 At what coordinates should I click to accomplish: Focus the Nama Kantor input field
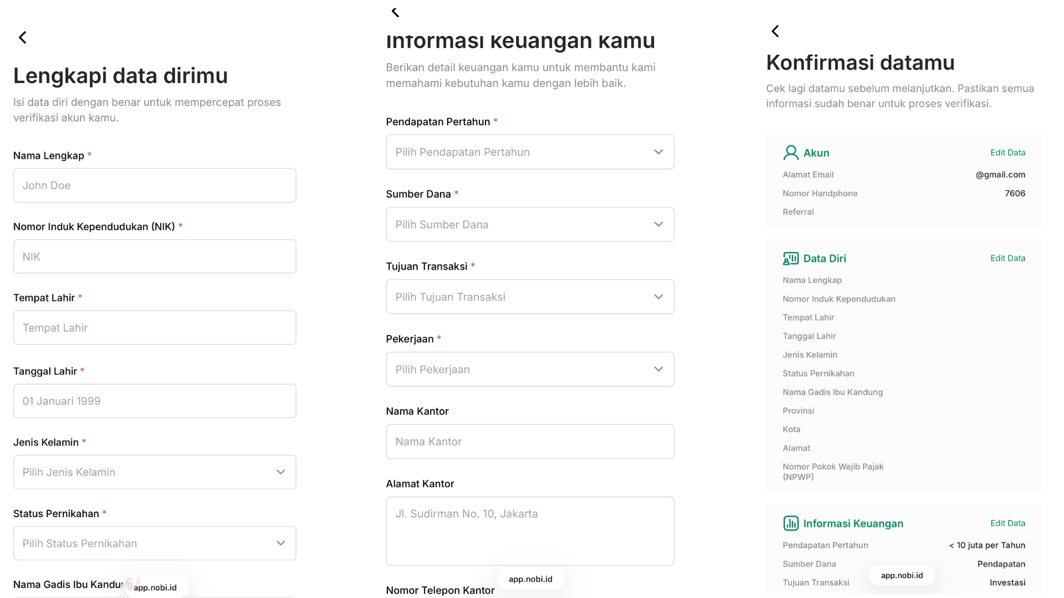click(x=530, y=442)
